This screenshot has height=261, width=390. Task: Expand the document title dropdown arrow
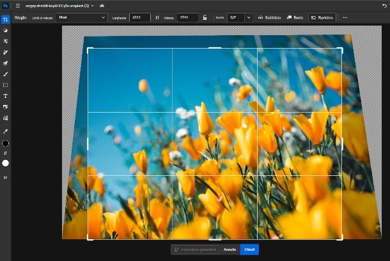93,5
